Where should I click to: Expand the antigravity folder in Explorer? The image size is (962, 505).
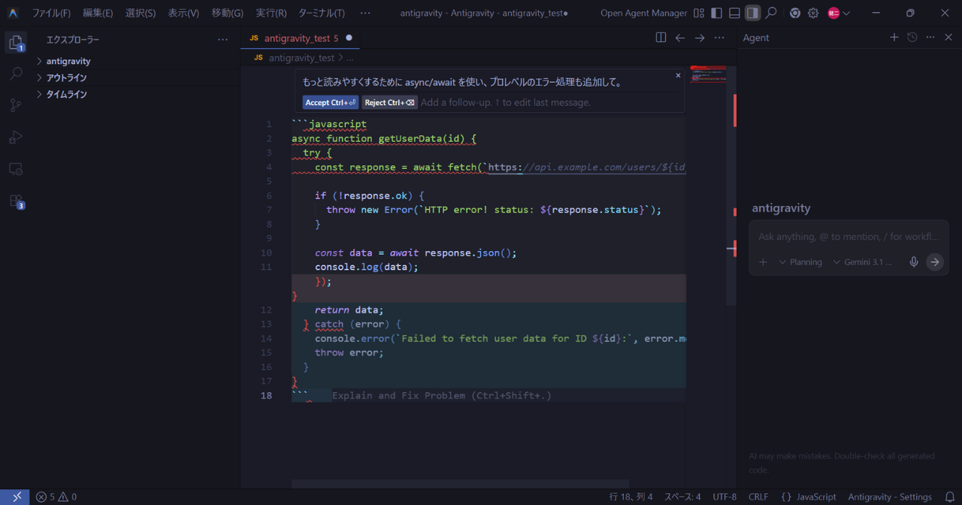[68, 61]
